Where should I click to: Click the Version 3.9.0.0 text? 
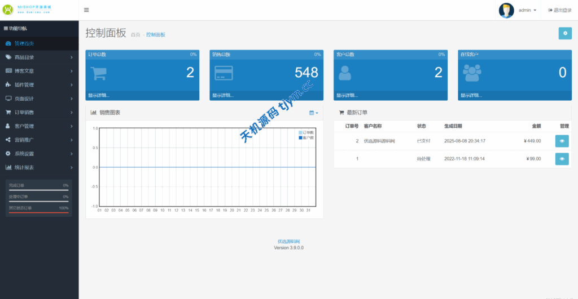(288, 248)
